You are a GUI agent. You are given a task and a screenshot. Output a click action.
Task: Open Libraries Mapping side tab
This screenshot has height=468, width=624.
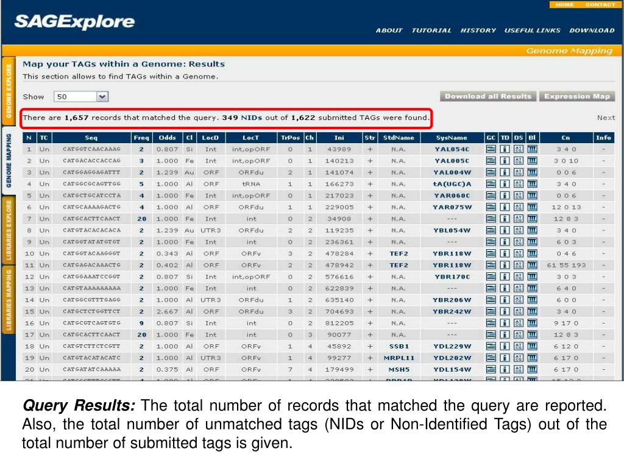tap(9, 300)
